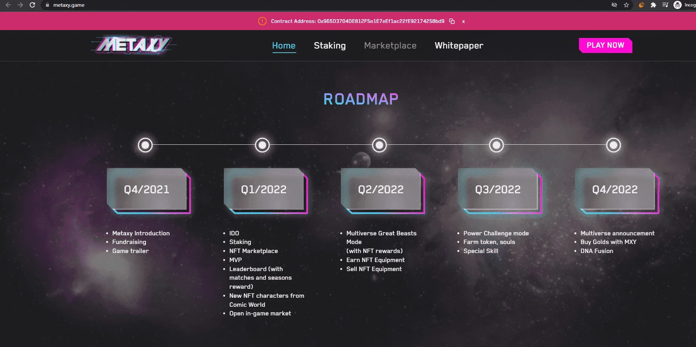Viewport: 696px width, 347px height.
Task: Click the 'DNA Fusion' item
Action: pos(597,251)
